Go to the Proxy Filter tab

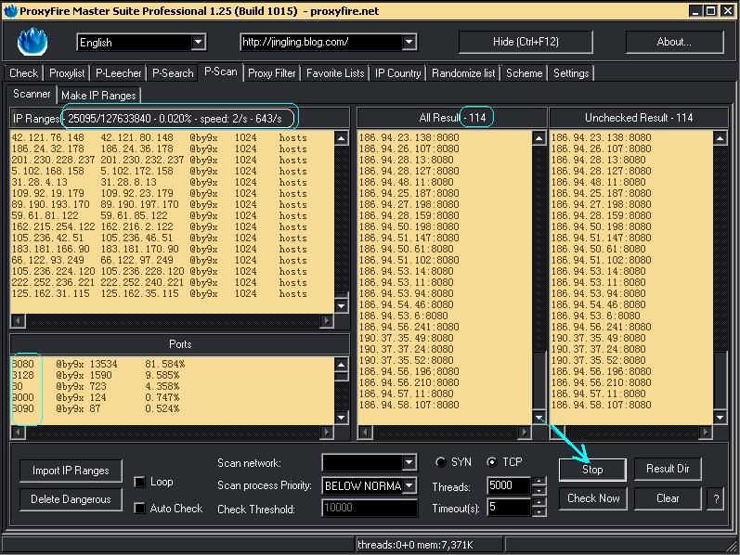click(x=271, y=73)
